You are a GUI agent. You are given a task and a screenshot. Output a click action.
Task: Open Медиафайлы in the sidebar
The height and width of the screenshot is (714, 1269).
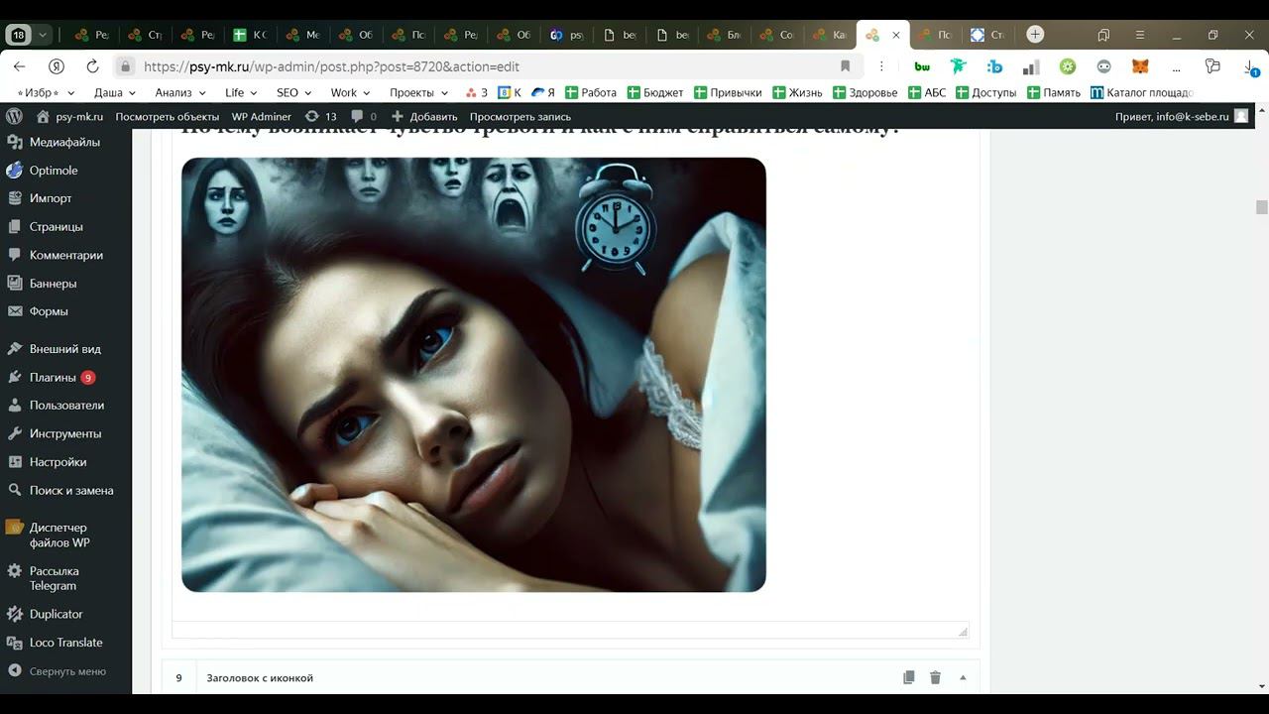pyautogui.click(x=64, y=142)
